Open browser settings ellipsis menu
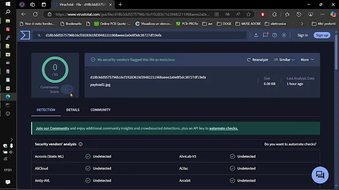This screenshot has width=339, height=190. [322, 14]
